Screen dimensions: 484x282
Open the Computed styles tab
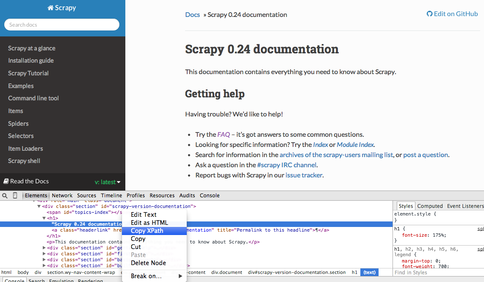point(430,206)
